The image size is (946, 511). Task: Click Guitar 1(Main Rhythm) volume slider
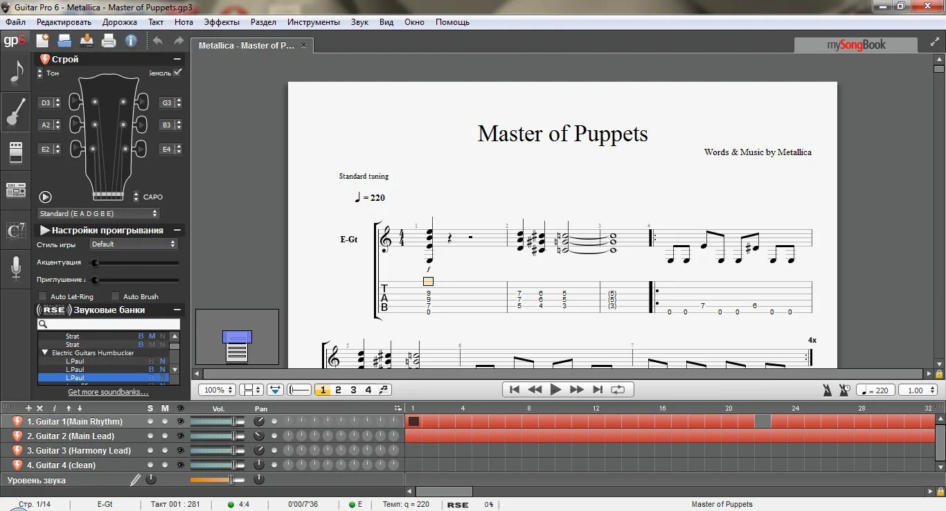[217, 421]
